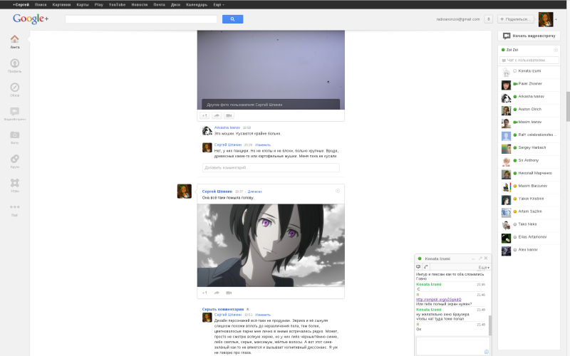The height and width of the screenshot is (356, 570).
Task: Open chat with Pavel Zhovner
Action: 529,84
